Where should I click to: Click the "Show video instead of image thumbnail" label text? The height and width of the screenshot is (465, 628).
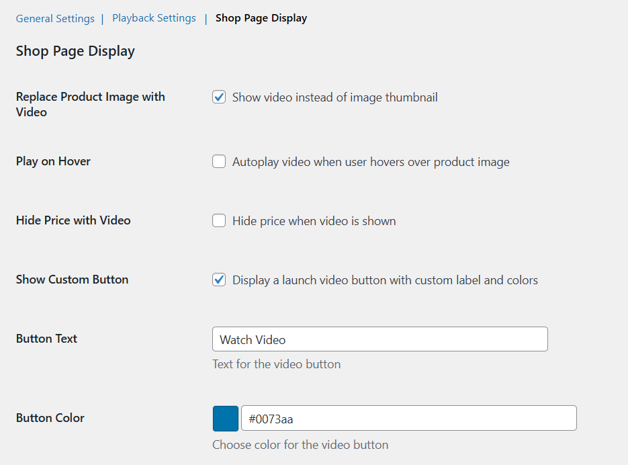(334, 97)
